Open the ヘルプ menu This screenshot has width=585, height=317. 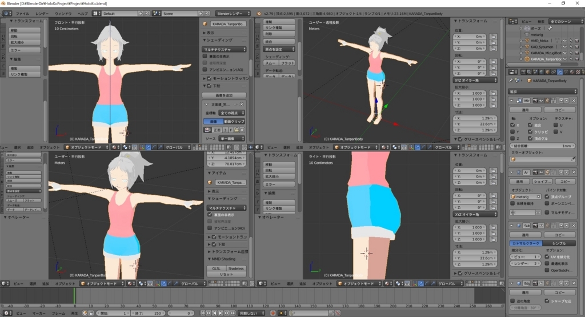click(82, 14)
